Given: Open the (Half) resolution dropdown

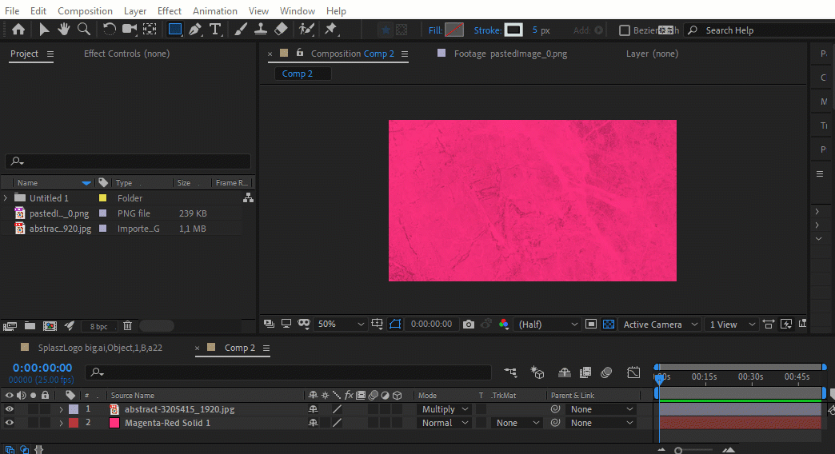Looking at the screenshot, I should pos(549,325).
